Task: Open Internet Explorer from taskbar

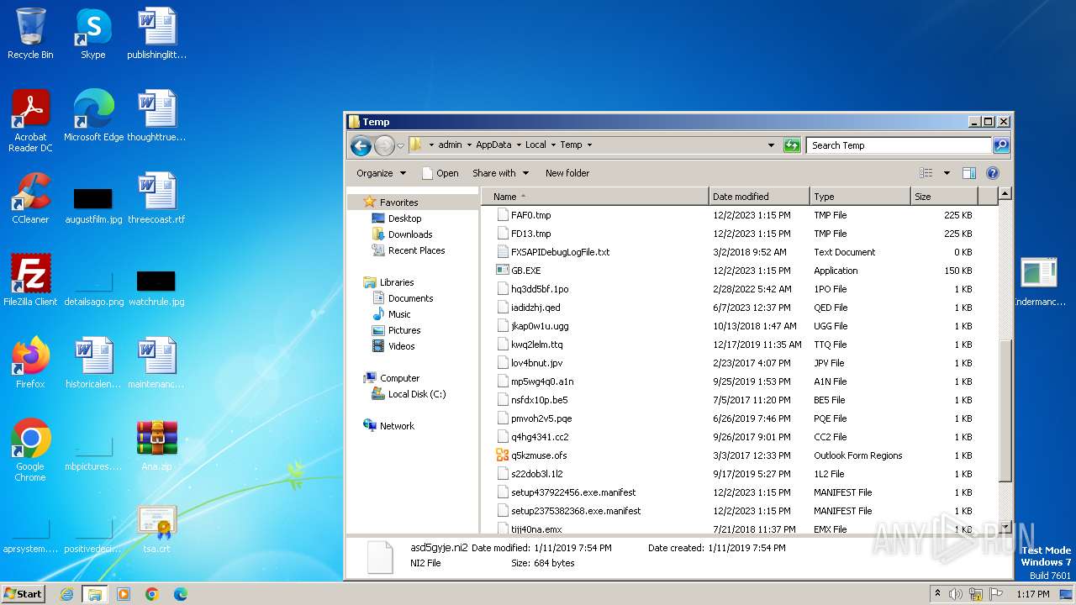Action: click(x=66, y=594)
